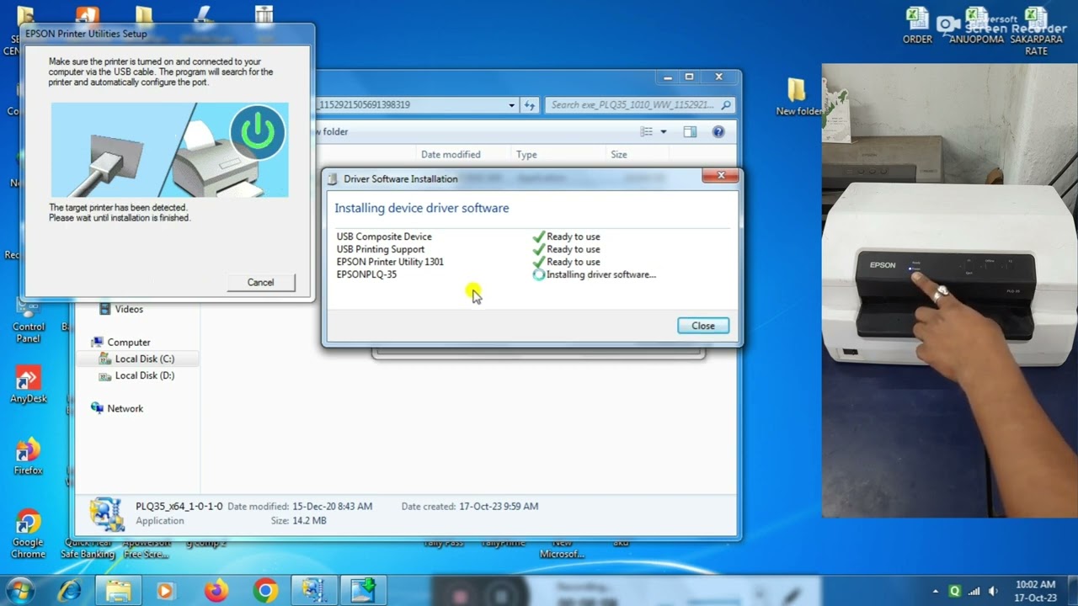The image size is (1078, 606).
Task: Open the New folder icon on desktop
Action: (x=797, y=97)
